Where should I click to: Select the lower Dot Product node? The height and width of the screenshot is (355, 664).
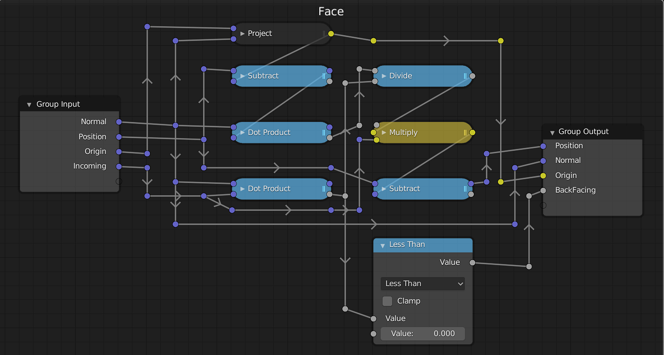point(280,188)
